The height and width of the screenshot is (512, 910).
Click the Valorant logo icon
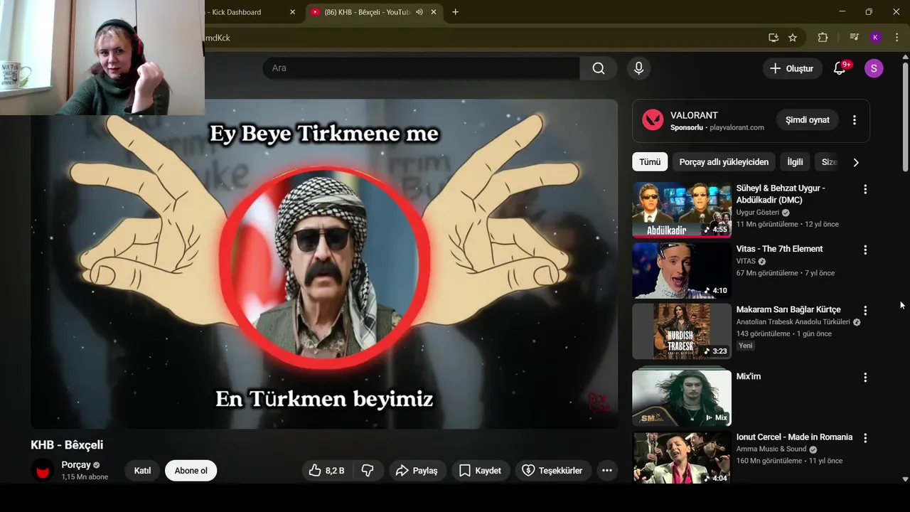coord(653,119)
